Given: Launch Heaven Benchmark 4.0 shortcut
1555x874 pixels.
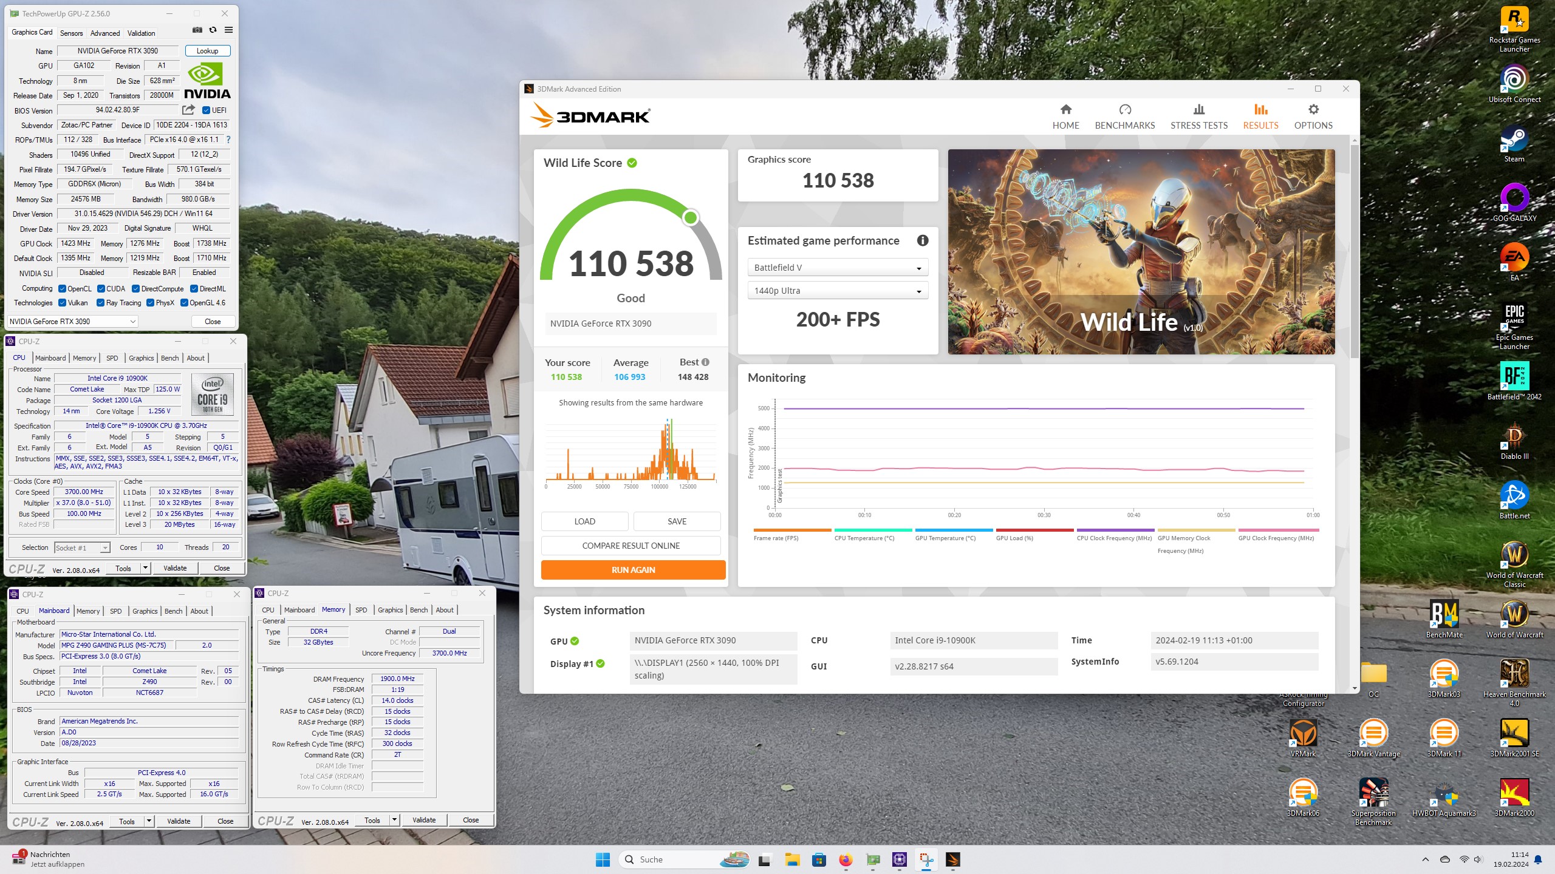Looking at the screenshot, I should (x=1514, y=683).
